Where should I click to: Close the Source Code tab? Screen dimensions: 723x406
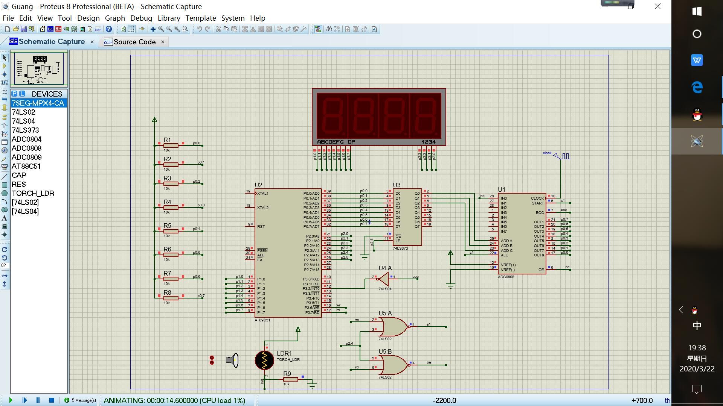(163, 42)
